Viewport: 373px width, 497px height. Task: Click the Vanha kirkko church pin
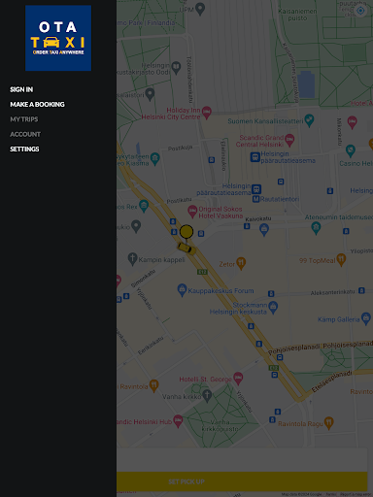[x=207, y=395]
